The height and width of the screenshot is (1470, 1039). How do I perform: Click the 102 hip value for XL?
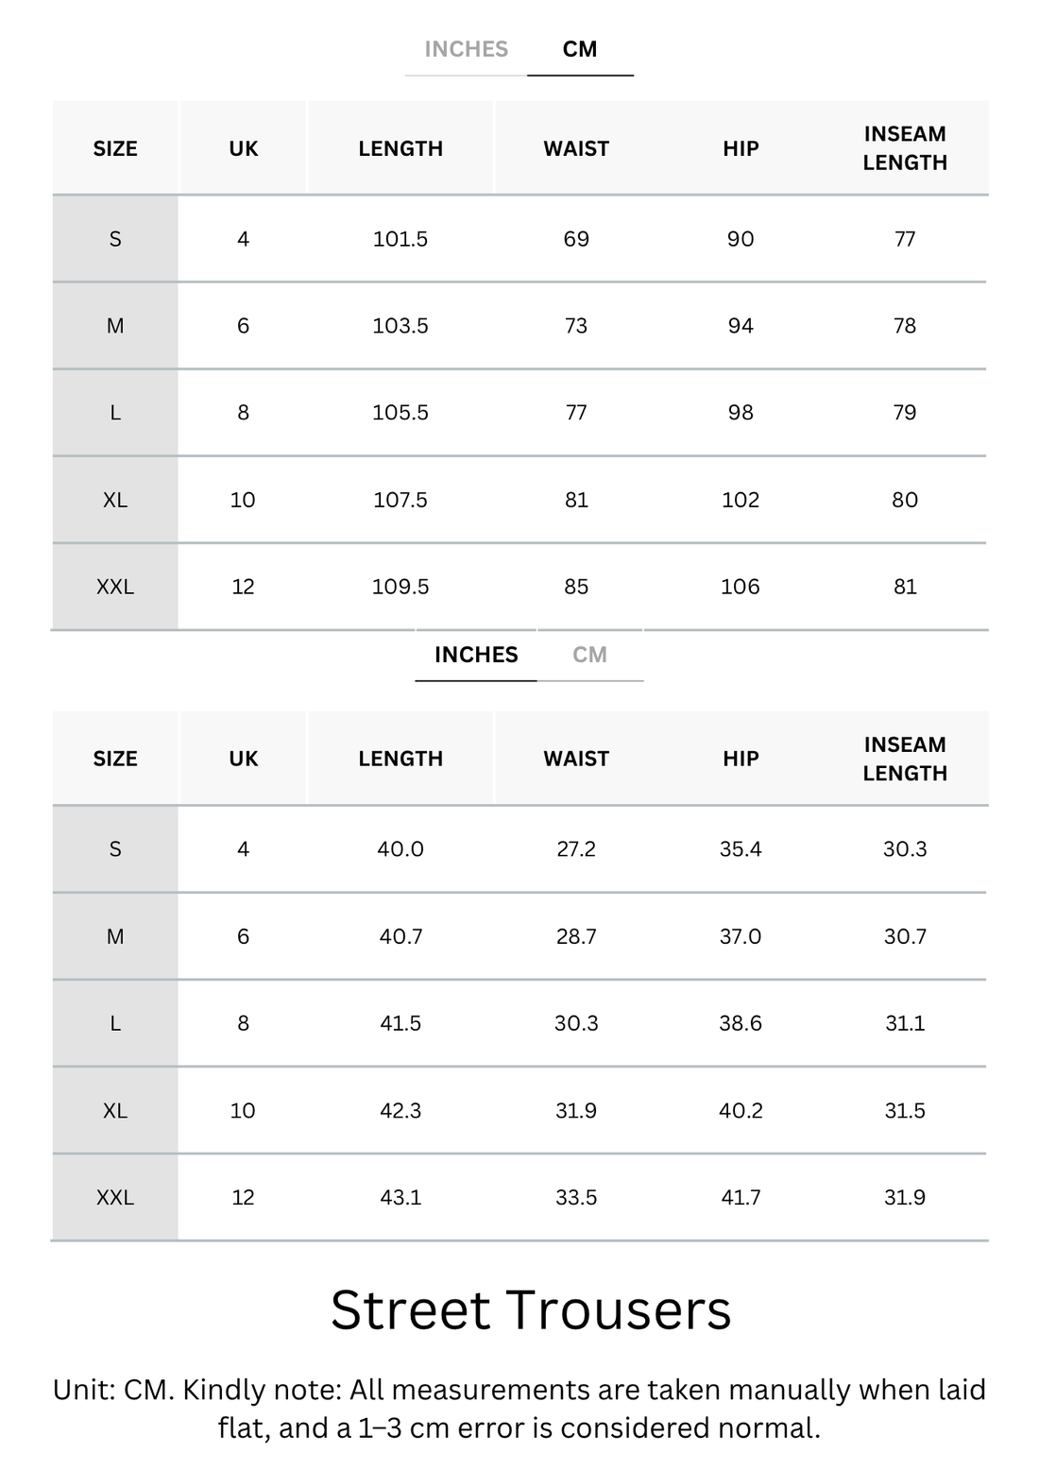pos(741,500)
